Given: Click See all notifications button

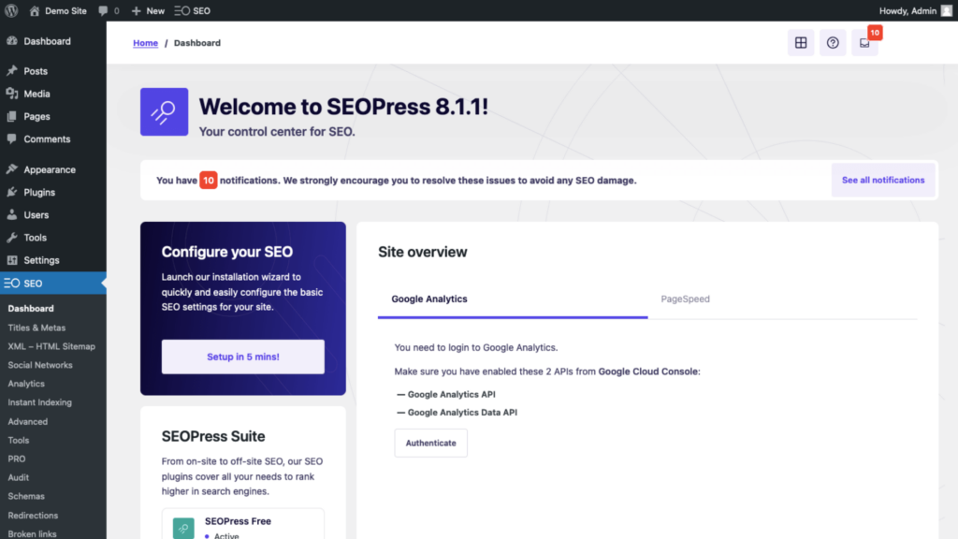Looking at the screenshot, I should 883,180.
